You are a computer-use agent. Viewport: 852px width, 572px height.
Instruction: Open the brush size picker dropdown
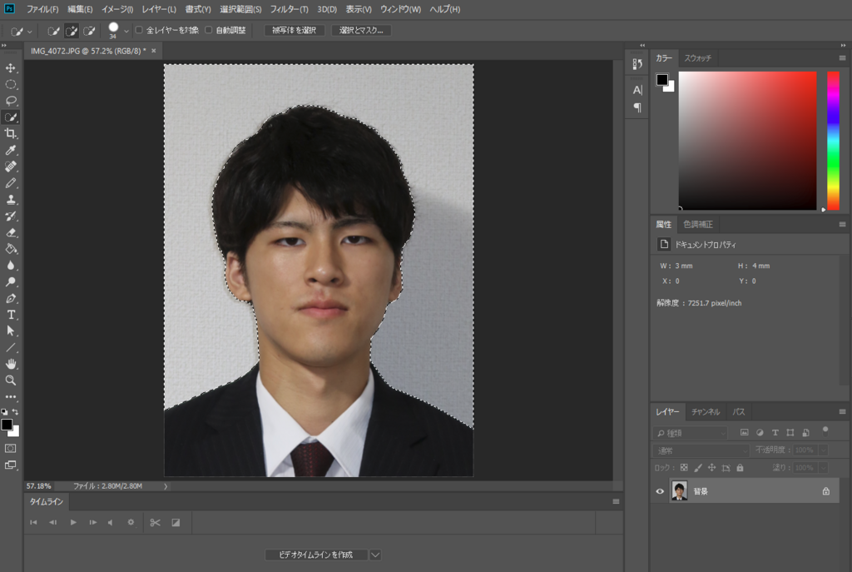(x=126, y=31)
